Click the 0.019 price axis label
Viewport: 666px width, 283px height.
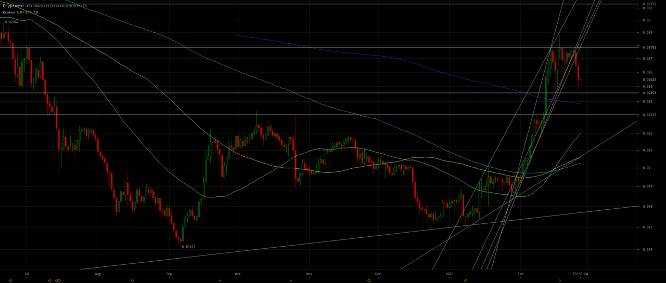tap(647, 186)
